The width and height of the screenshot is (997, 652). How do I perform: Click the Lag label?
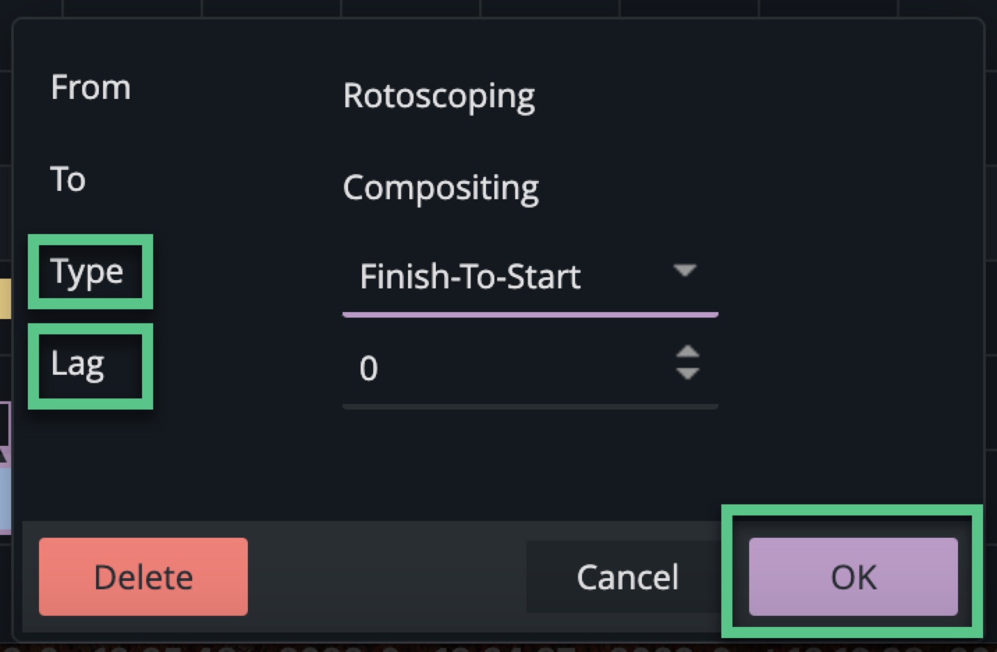point(78,364)
